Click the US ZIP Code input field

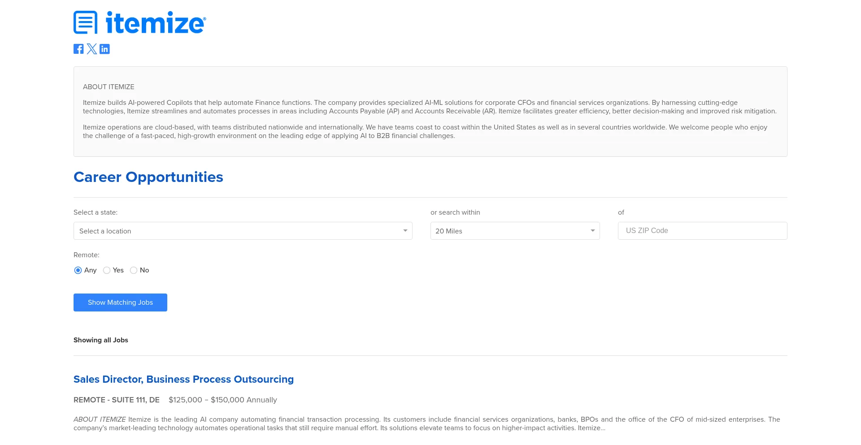703,231
